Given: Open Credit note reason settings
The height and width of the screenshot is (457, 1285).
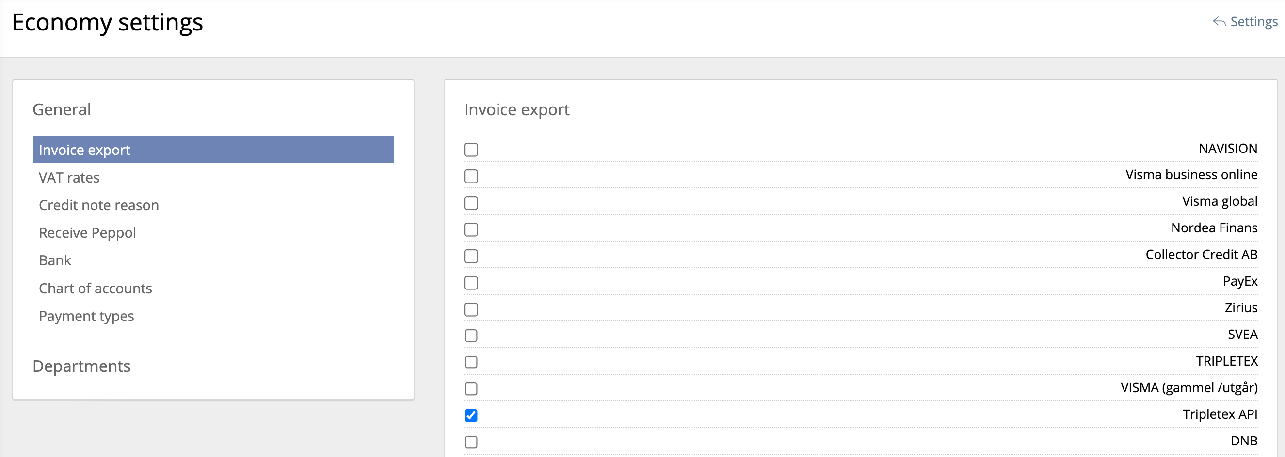Looking at the screenshot, I should [x=99, y=205].
